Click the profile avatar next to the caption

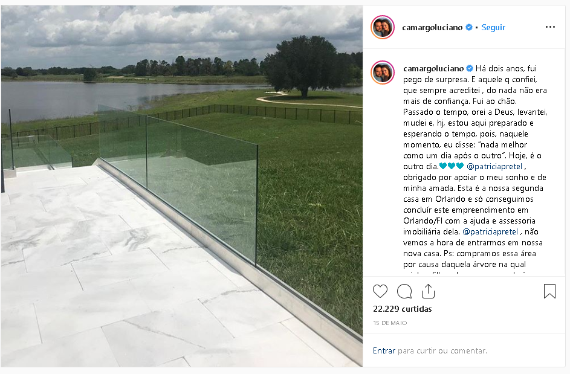383,73
